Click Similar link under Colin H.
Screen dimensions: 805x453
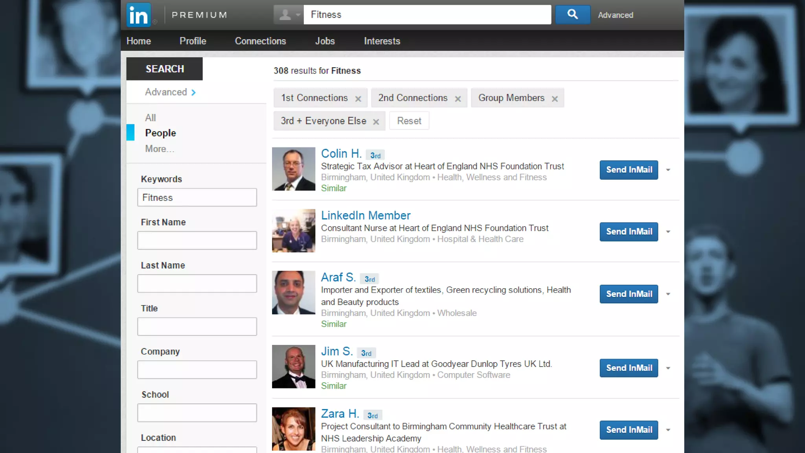(333, 188)
